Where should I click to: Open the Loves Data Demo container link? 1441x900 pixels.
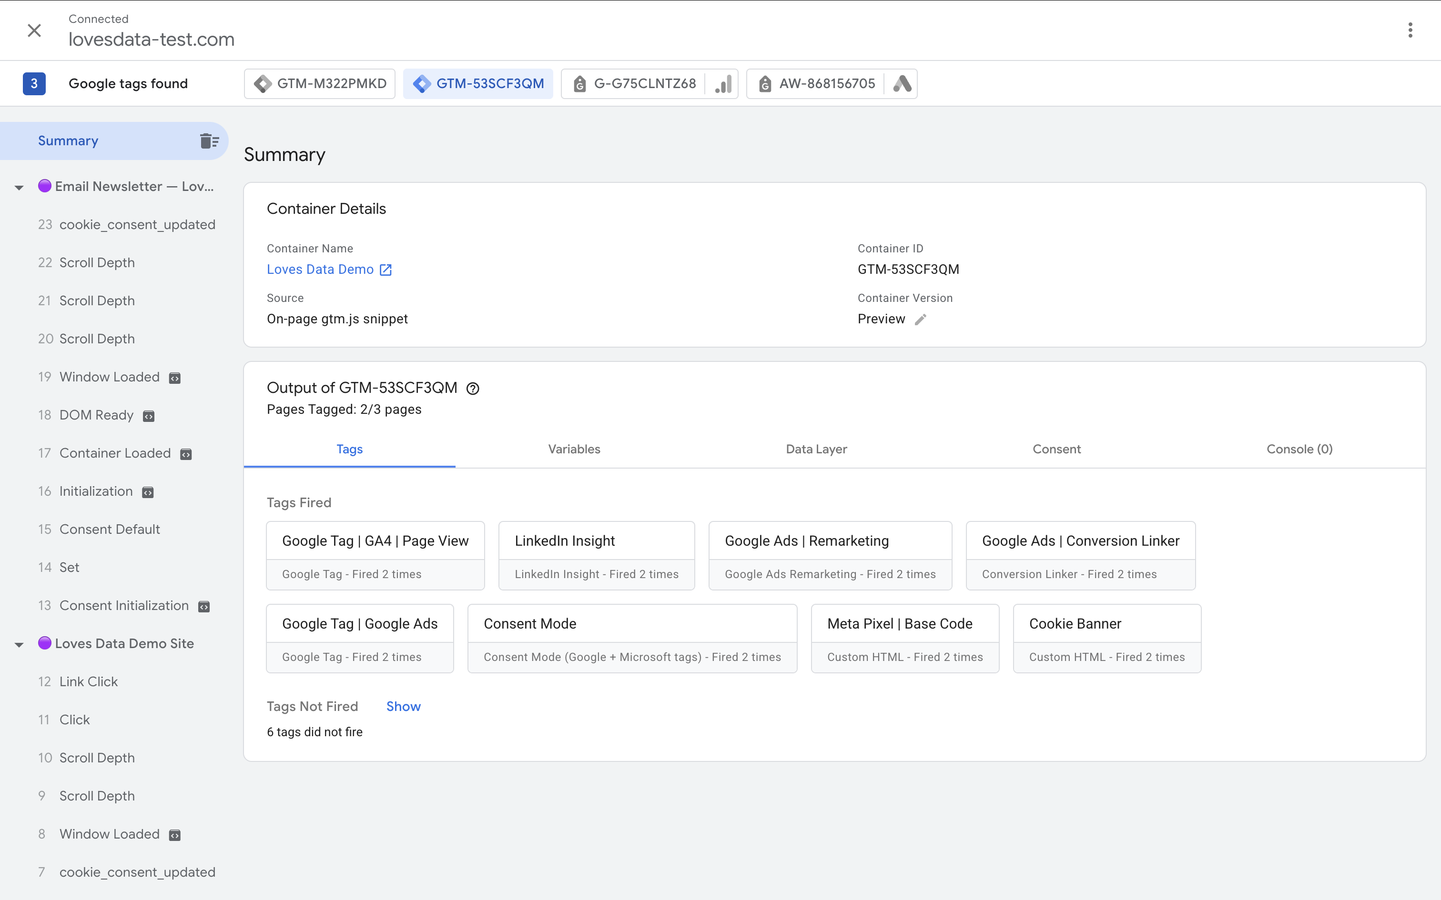[x=320, y=269]
